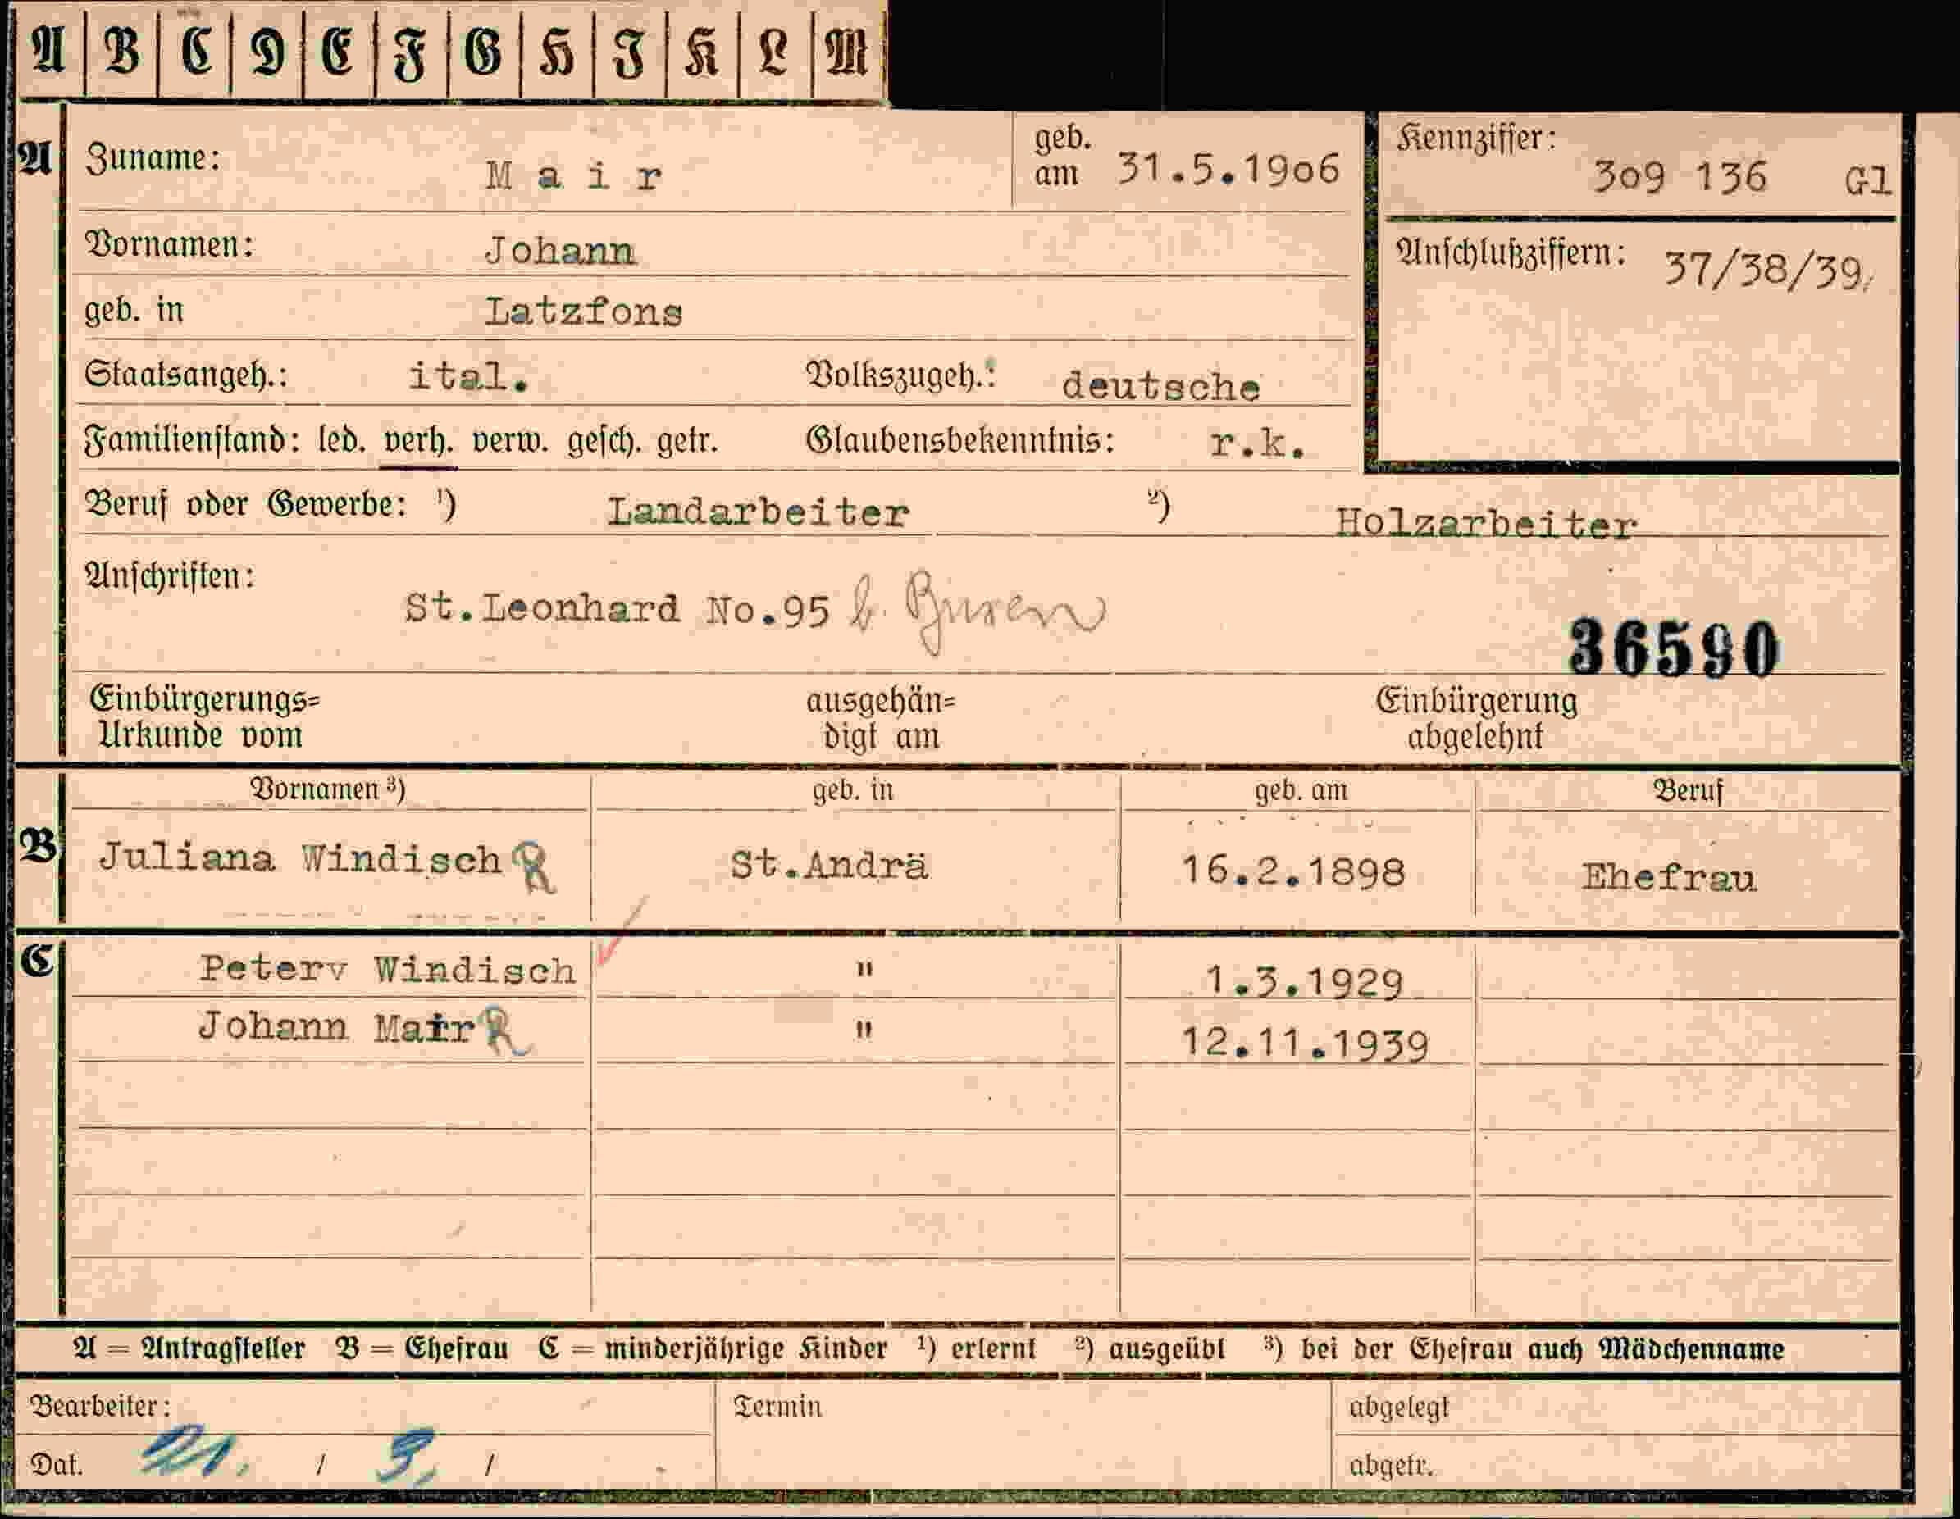
Task: Click the 'ausgehändigt am' label
Action: coord(881,718)
